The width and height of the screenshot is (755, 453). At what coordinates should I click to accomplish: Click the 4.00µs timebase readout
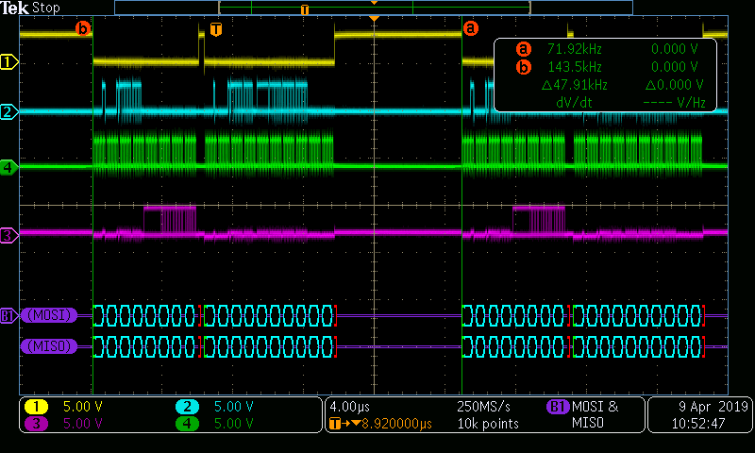tap(349, 407)
